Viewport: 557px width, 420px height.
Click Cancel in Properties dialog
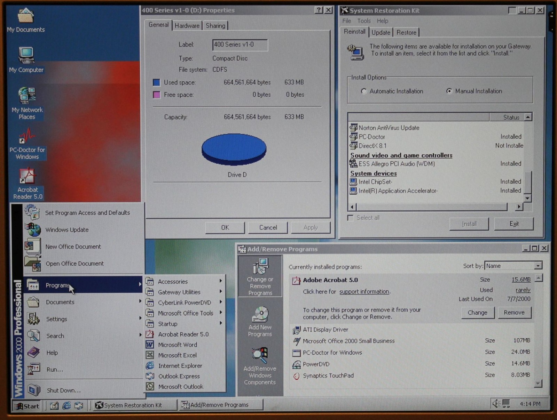tap(268, 227)
